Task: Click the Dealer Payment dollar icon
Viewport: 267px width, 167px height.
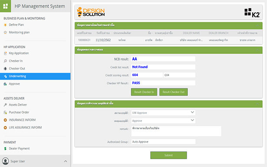Action: pyautogui.click(x=5, y=149)
